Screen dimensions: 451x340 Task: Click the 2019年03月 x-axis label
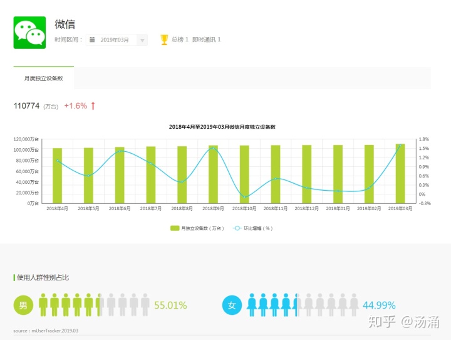400,208
